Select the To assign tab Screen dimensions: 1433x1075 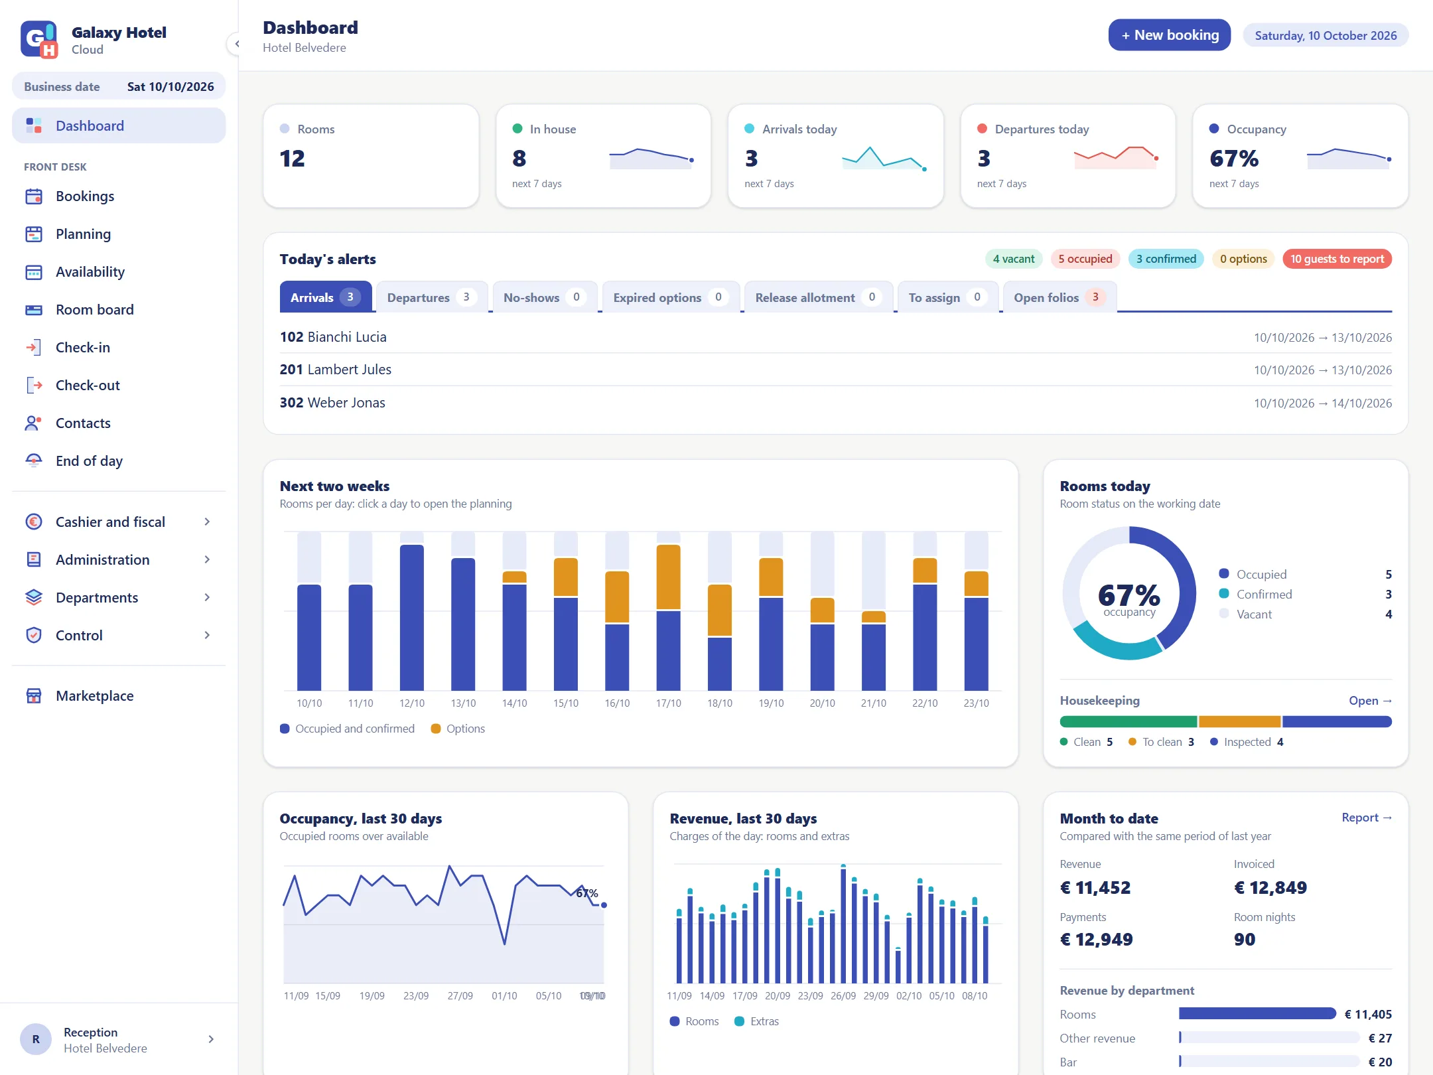pos(947,297)
